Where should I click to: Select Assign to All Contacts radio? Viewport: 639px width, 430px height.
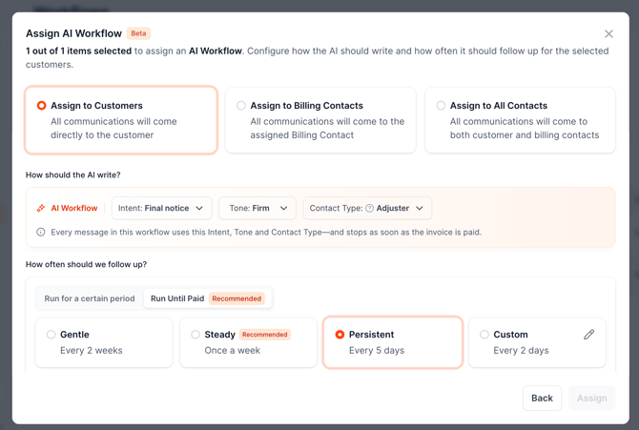(x=441, y=106)
